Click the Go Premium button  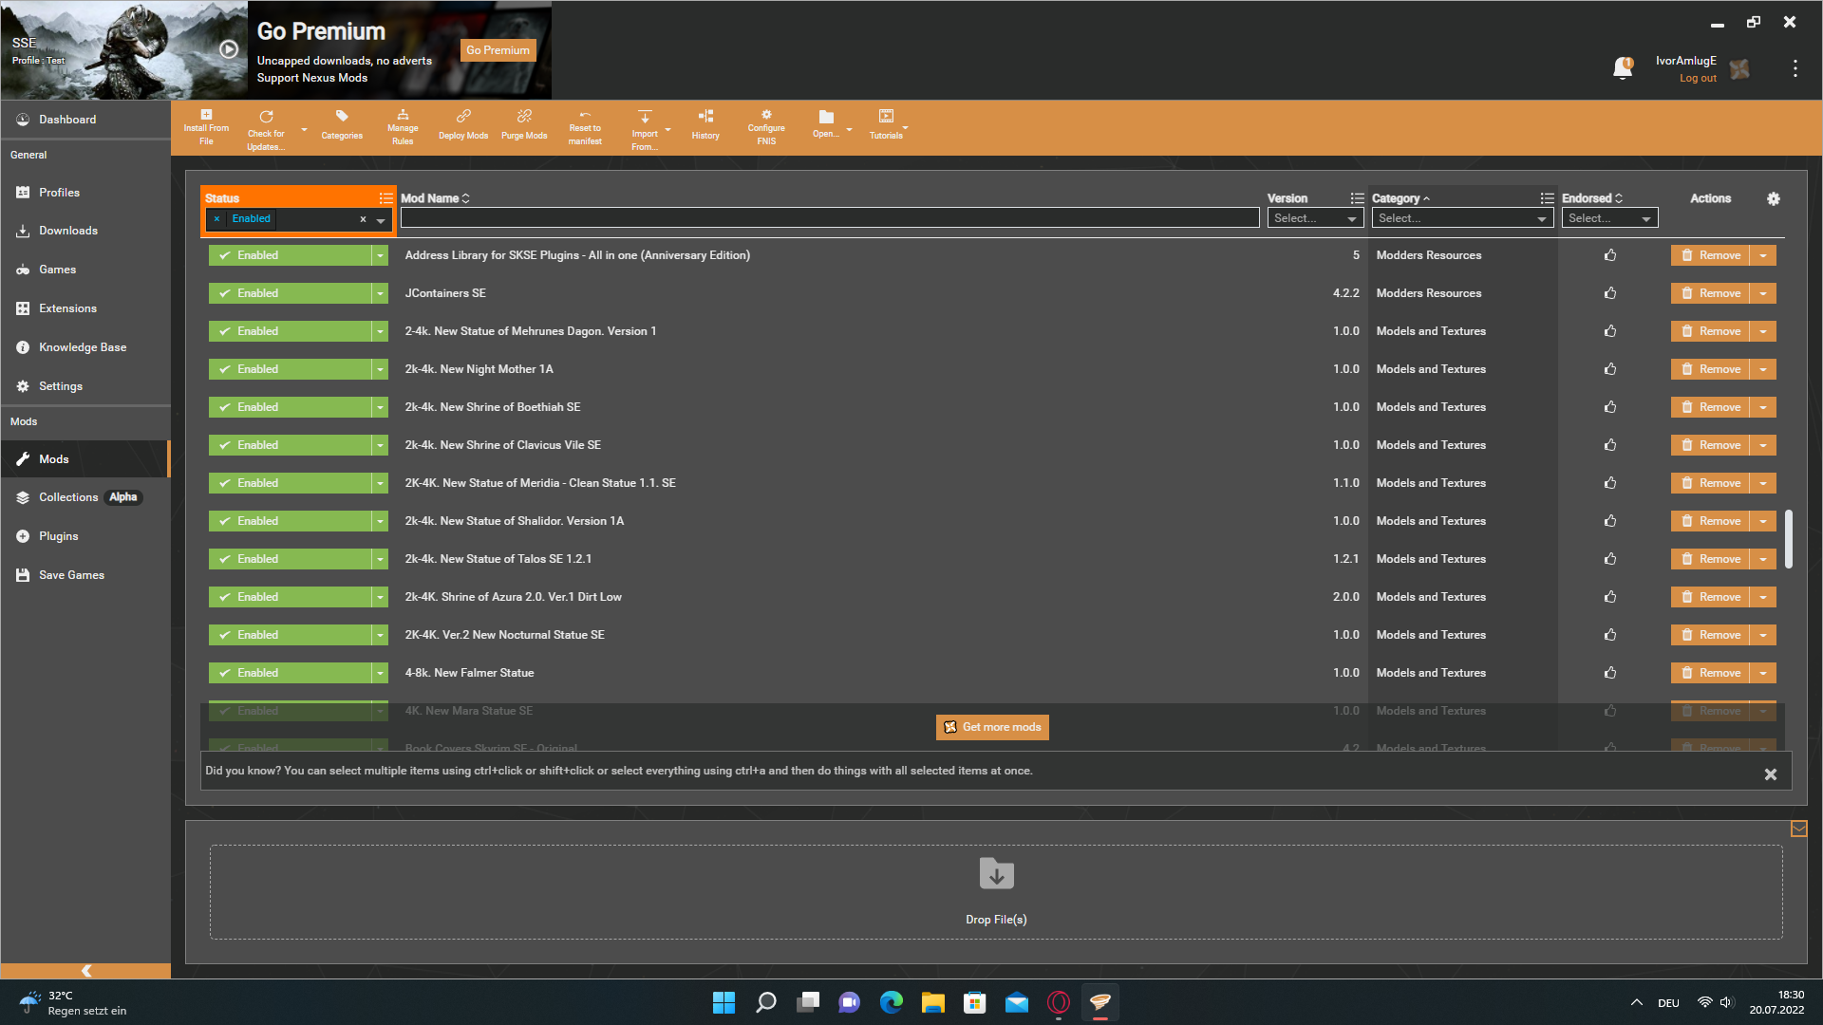click(498, 50)
